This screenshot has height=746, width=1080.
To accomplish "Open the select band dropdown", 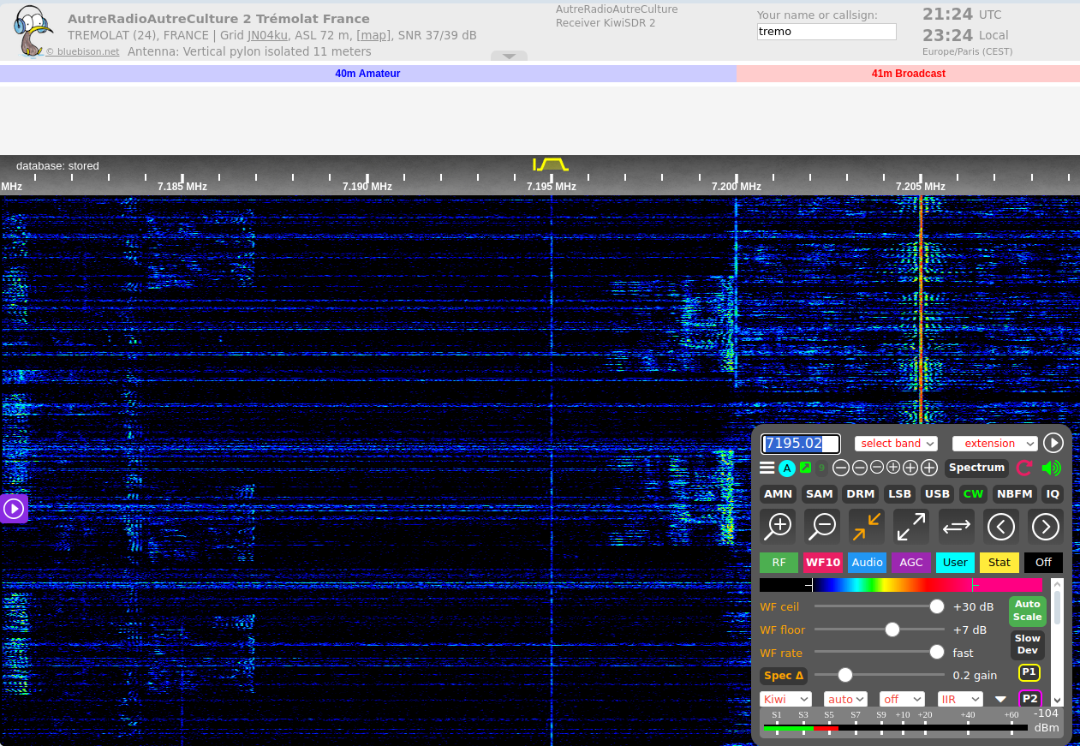I will (x=896, y=443).
